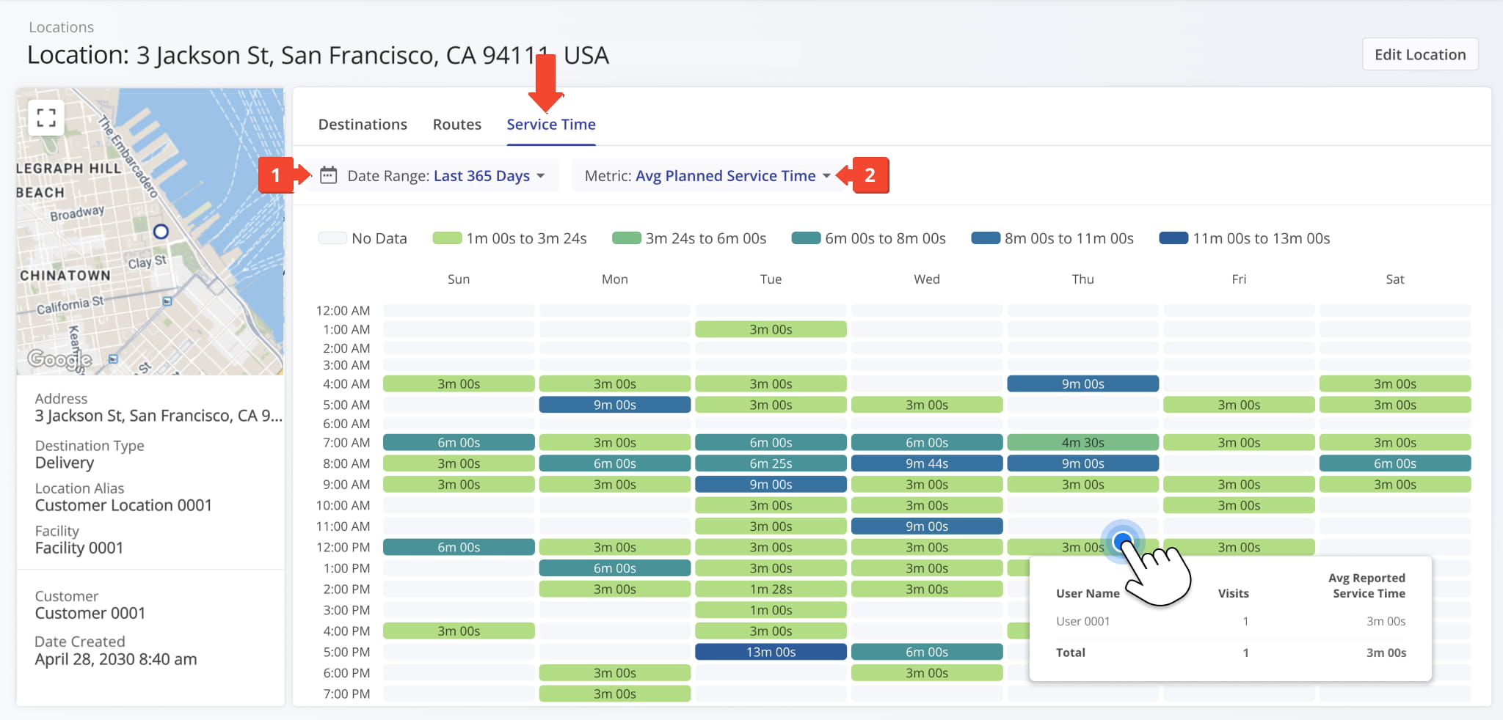Click the 9m 00s cell on Thursday 4:00 AM
1503x720 pixels.
pyautogui.click(x=1083, y=383)
